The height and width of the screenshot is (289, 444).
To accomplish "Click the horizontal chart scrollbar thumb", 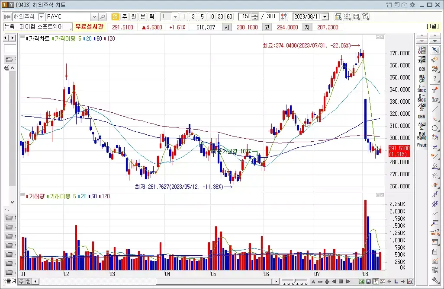I will (214, 281).
